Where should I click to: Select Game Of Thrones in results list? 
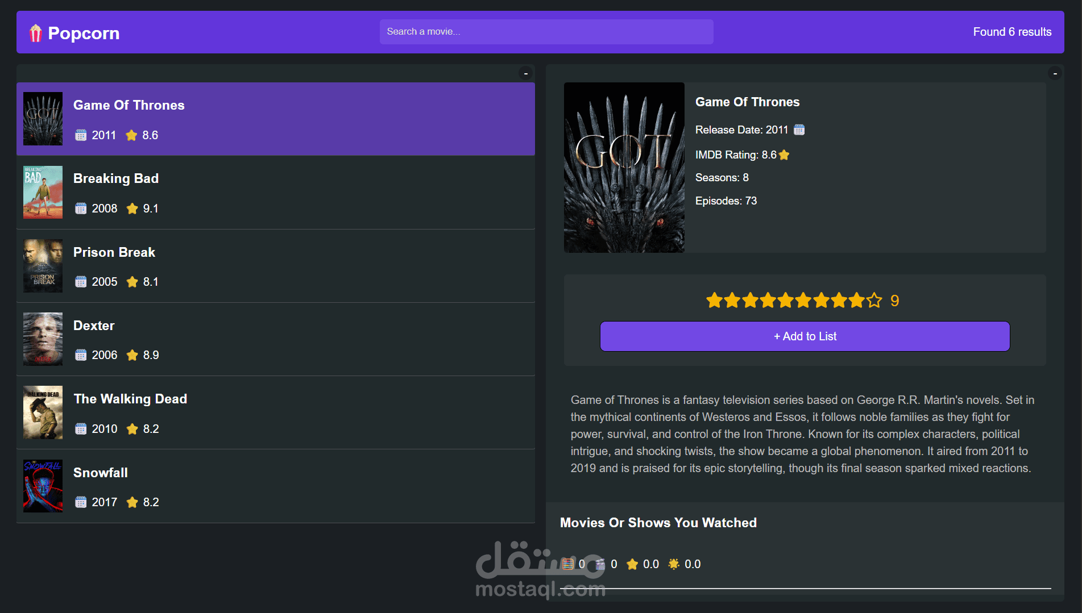point(276,119)
